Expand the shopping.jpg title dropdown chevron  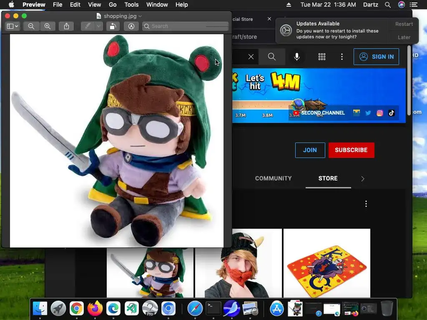(x=140, y=16)
